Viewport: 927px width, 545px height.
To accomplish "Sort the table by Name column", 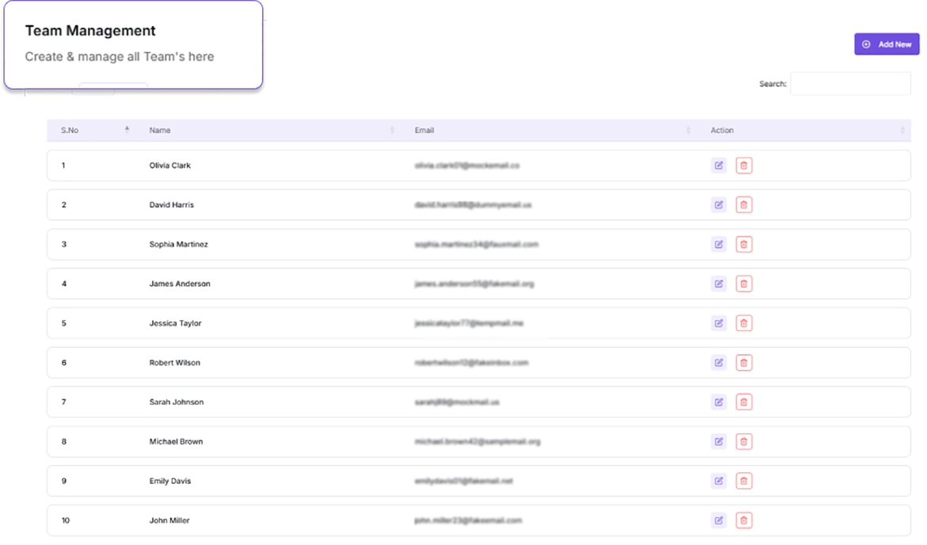I will pos(160,131).
